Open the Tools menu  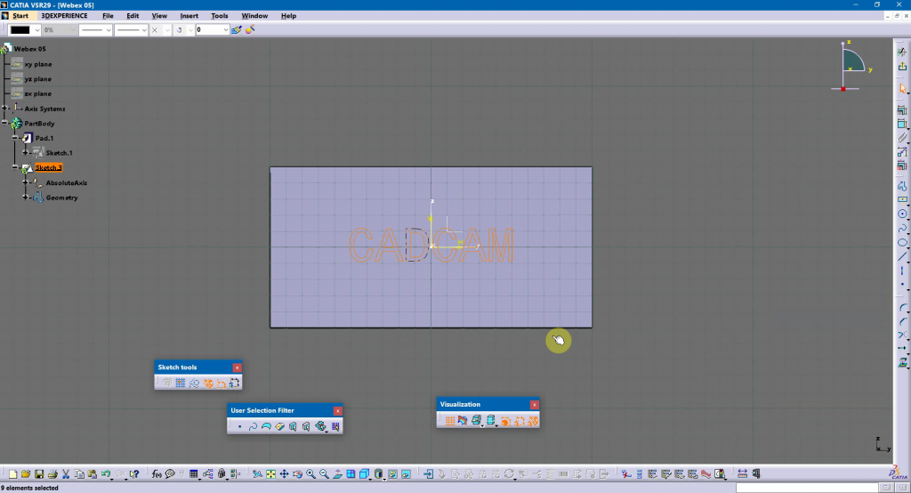[x=219, y=16]
